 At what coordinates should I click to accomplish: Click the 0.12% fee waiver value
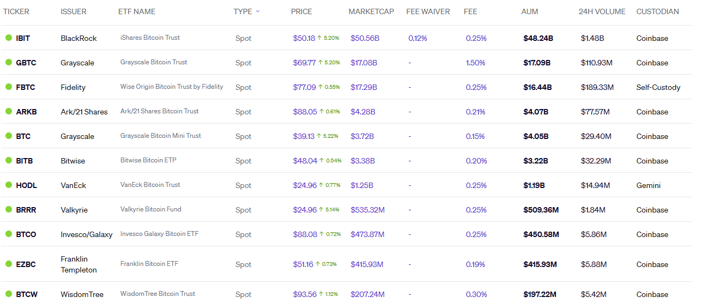coord(417,38)
